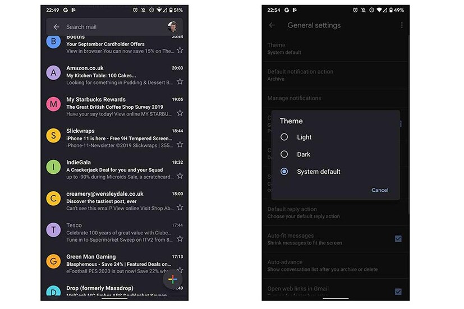Cancel the Theme dialog
This screenshot has height=309, width=464.
tap(380, 190)
